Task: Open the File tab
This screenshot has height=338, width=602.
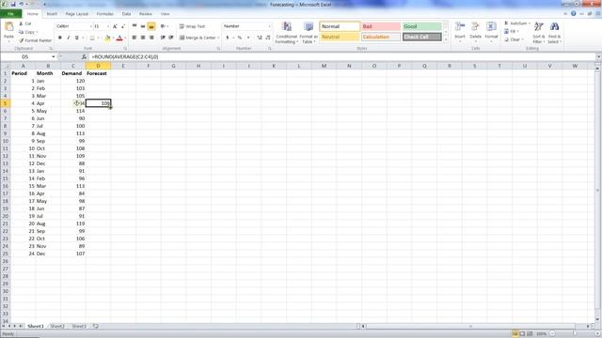Action: 10,14
